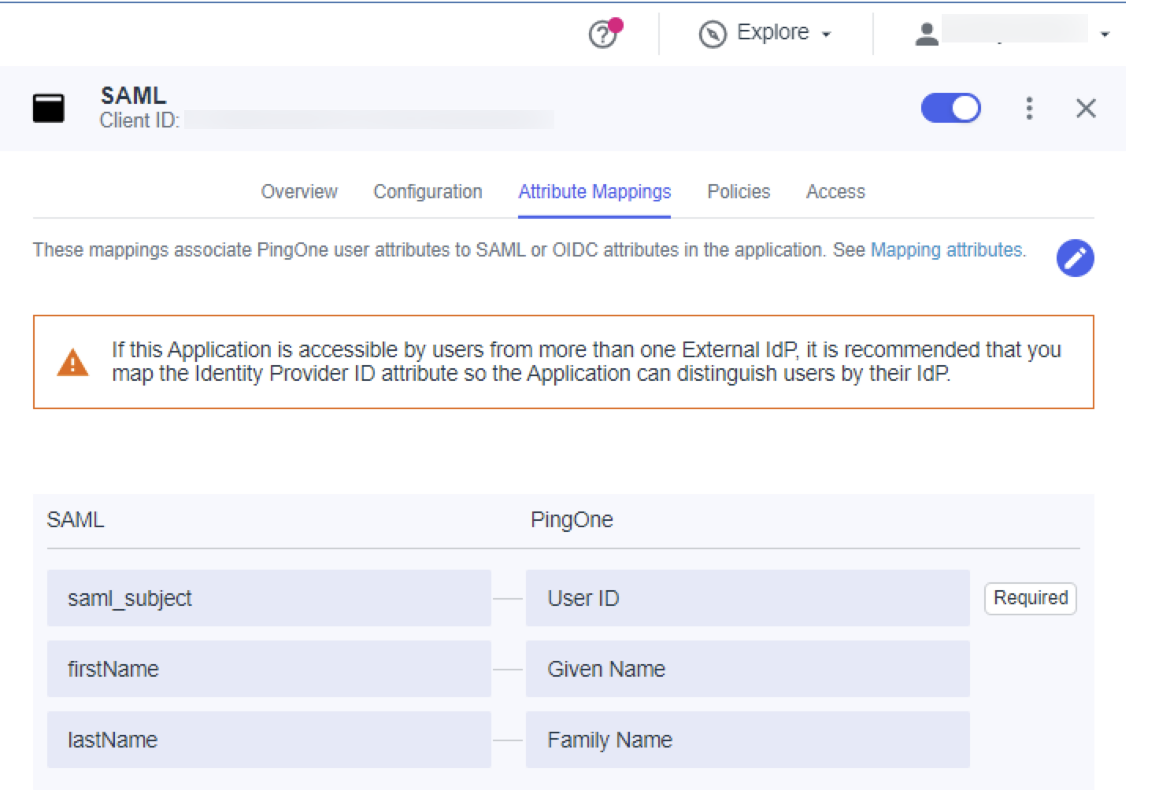Image resolution: width=1170 pixels, height=790 pixels.
Task: Click the Required badge
Action: (x=1031, y=598)
